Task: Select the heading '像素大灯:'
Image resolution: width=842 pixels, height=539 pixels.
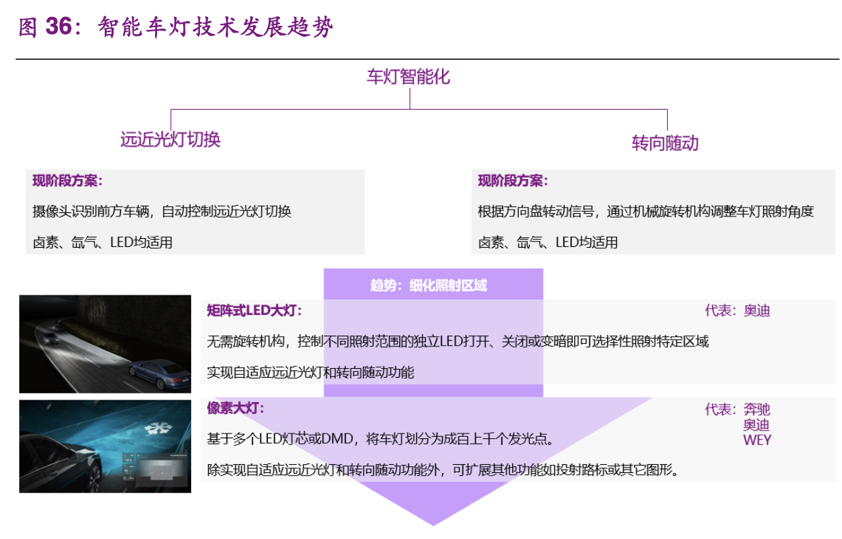Action: click(235, 409)
